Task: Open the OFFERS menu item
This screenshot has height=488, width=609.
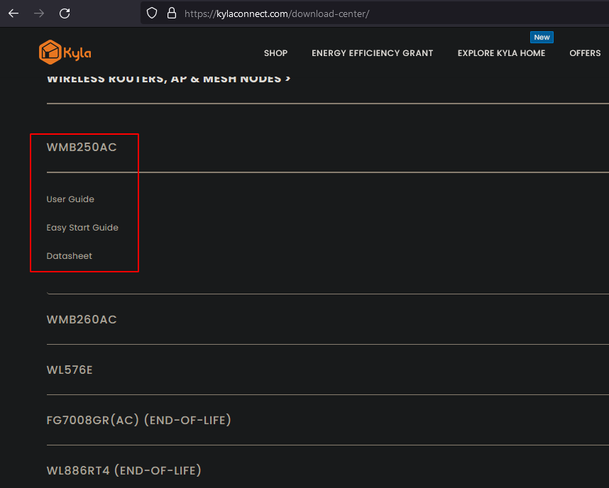Action: click(585, 53)
